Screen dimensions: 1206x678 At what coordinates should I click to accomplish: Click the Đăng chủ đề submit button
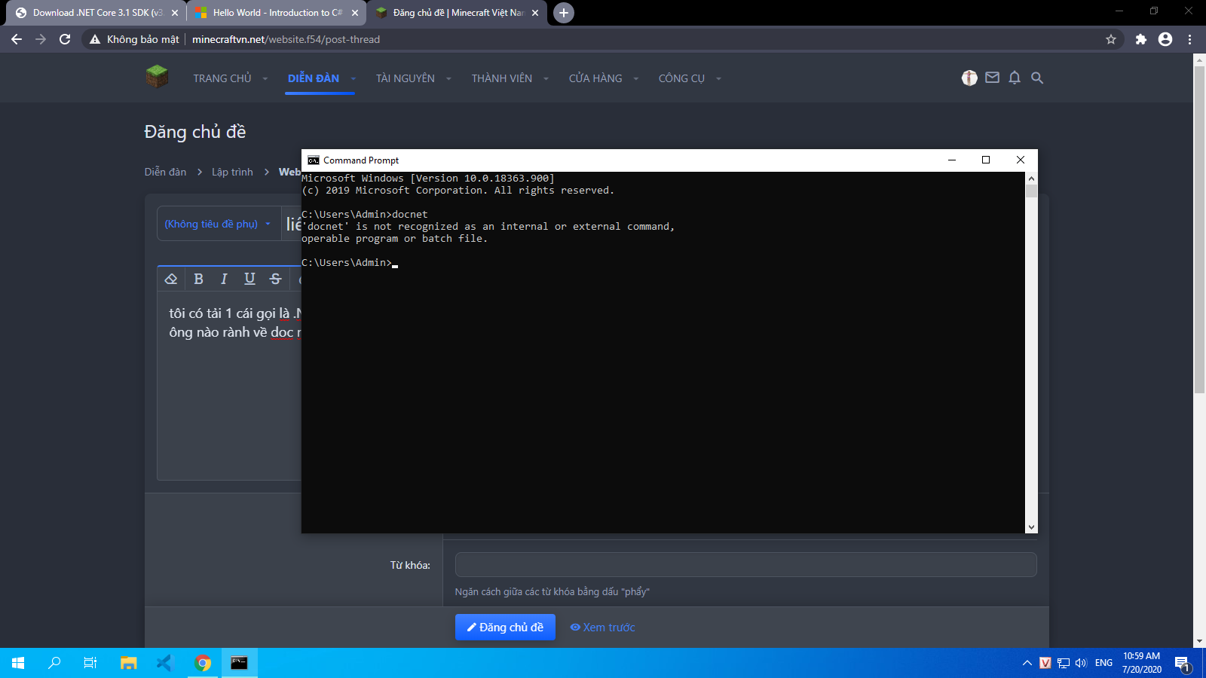505,627
